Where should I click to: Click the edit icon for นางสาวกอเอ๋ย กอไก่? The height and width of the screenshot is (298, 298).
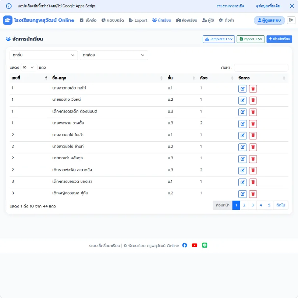click(x=242, y=89)
